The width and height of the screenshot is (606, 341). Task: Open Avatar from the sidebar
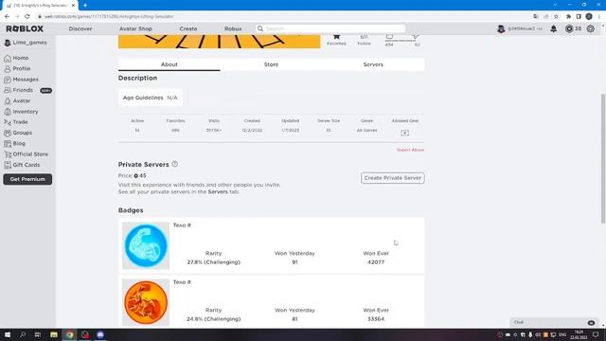point(21,101)
